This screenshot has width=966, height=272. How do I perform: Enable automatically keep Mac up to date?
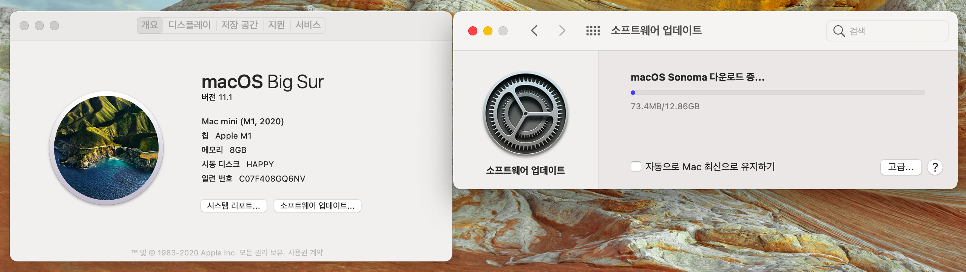[636, 167]
